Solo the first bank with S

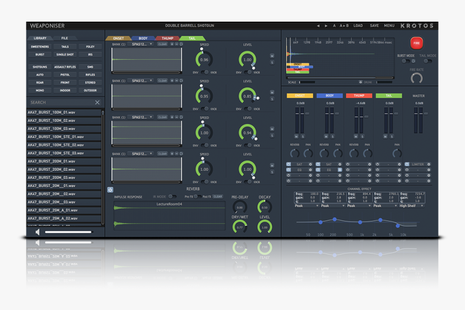click(272, 62)
